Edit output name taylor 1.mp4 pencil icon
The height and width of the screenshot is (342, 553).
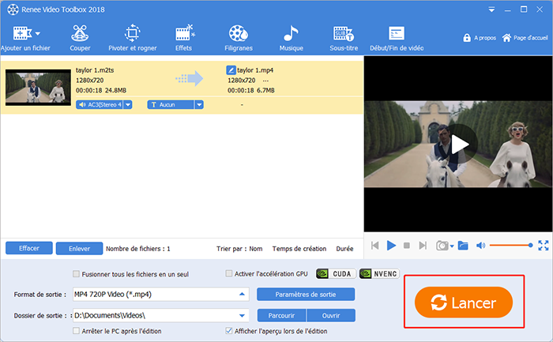231,70
